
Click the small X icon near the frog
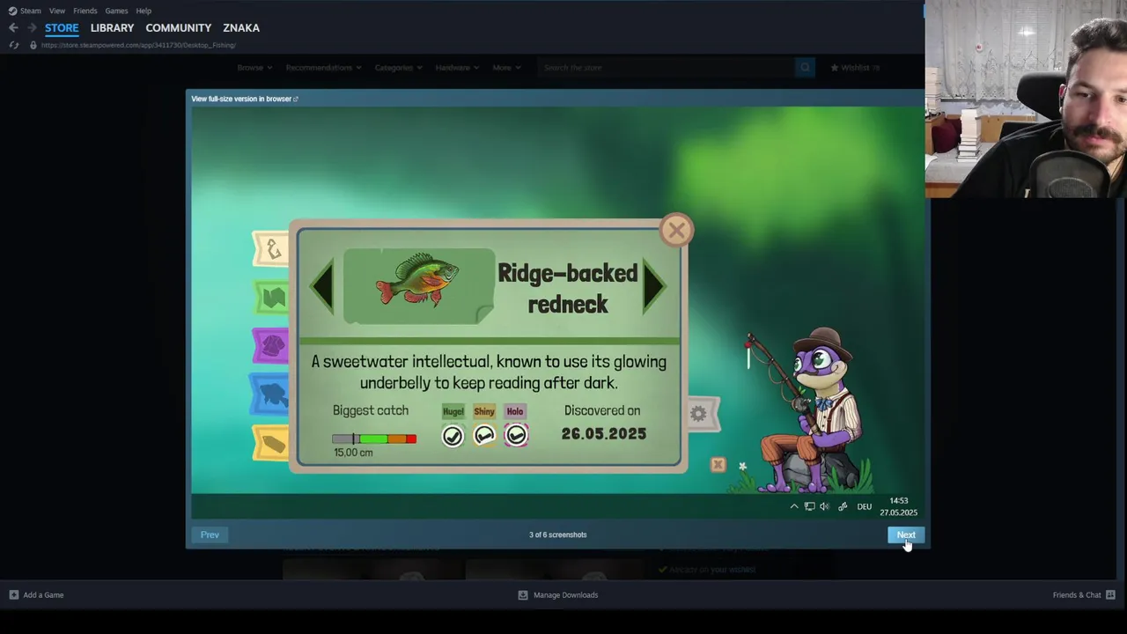click(718, 464)
